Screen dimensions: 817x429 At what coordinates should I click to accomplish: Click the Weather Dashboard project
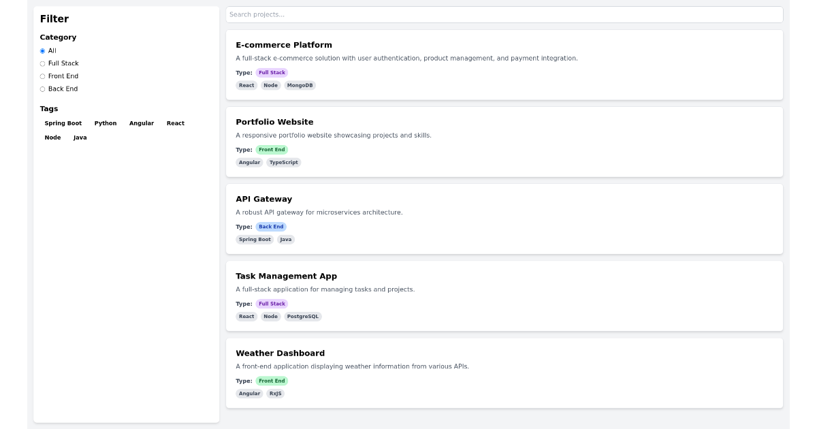pyautogui.click(x=281, y=353)
